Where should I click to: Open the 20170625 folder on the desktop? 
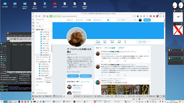pyautogui.click(x=5, y=5)
